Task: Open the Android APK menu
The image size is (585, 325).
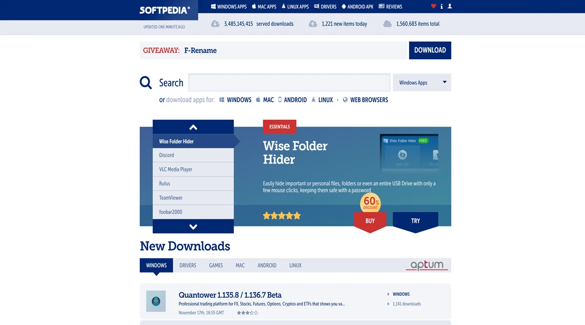Action: 357,7
